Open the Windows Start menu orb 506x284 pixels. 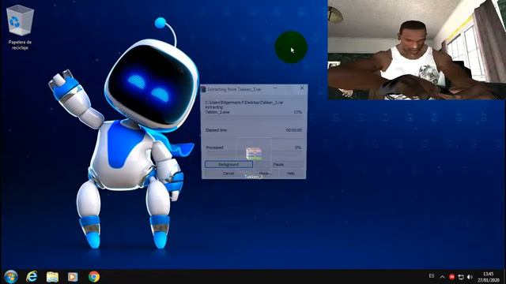click(11, 277)
